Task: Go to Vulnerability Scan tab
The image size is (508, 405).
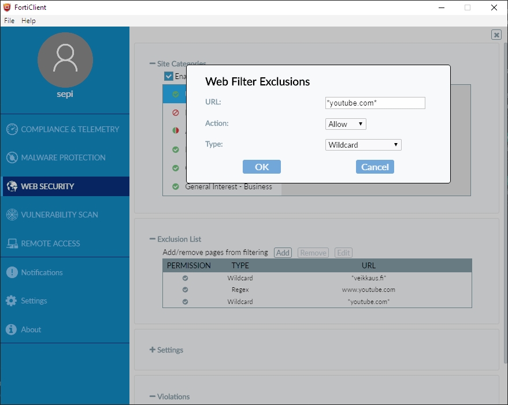Action: (x=65, y=215)
